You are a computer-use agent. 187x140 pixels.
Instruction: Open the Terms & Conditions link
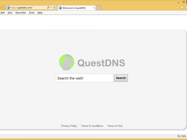click(92, 126)
